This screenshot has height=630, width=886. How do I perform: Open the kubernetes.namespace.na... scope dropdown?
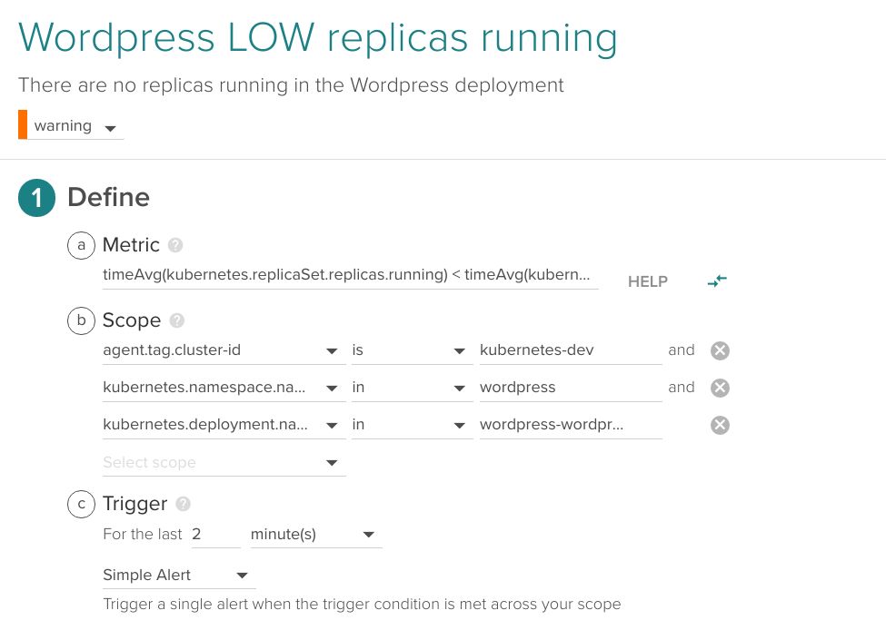[224, 388]
